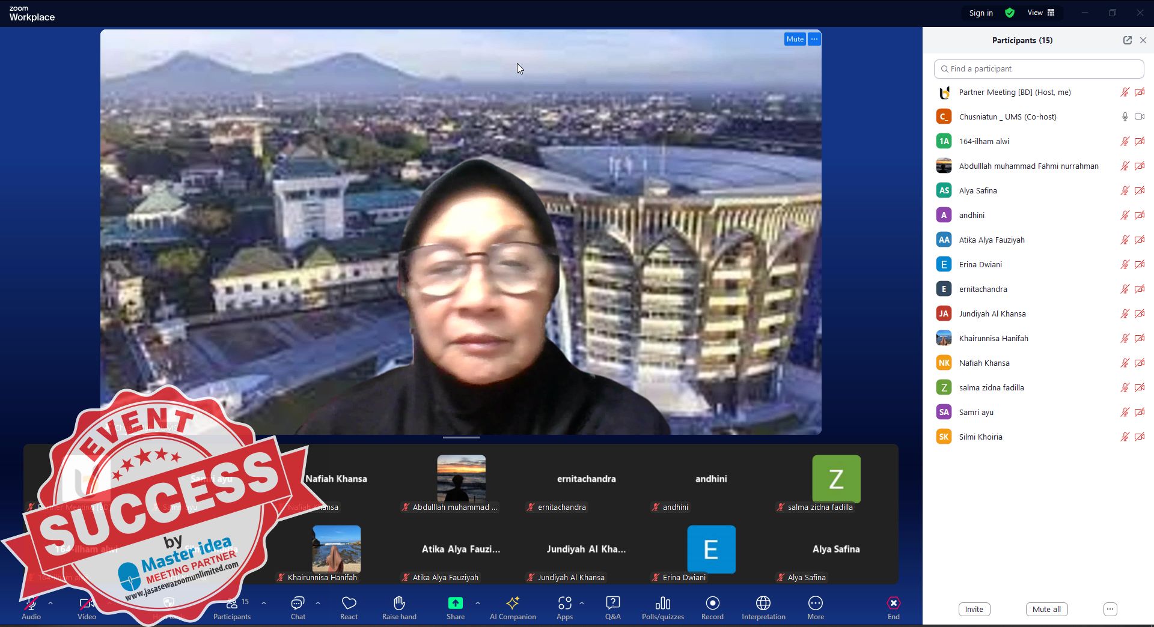This screenshot has width=1154, height=627.
Task: Click the Mute all button
Action: (1046, 609)
